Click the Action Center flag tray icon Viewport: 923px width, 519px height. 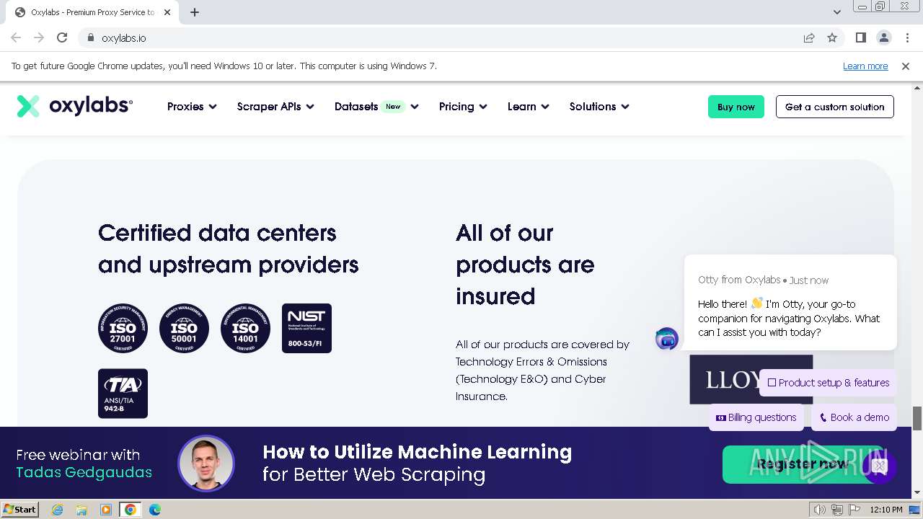[x=854, y=510]
